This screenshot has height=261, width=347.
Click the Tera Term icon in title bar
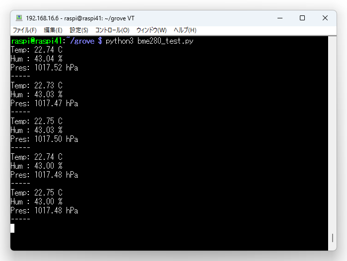click(x=19, y=18)
